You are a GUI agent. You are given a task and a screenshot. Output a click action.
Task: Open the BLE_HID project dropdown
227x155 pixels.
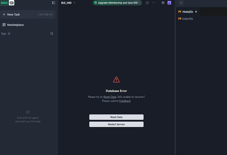[68, 3]
